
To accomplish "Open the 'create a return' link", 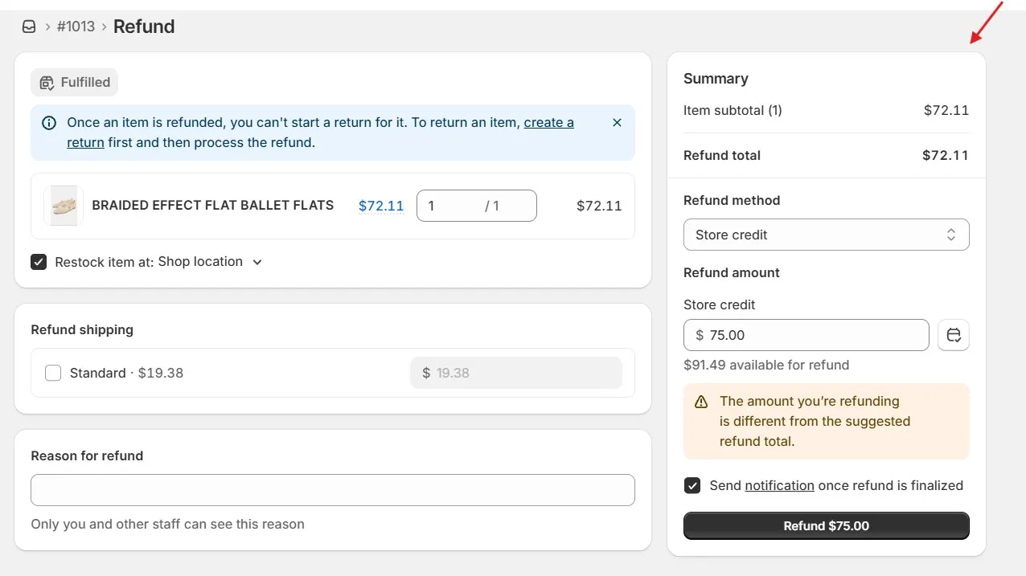I will 549,123.
